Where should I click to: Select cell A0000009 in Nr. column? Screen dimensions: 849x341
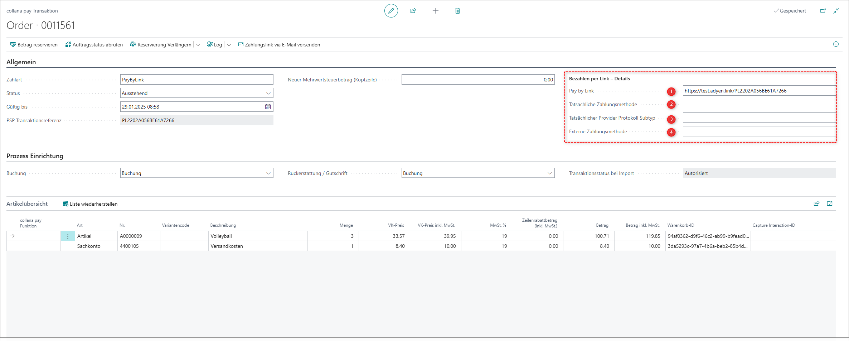tap(139, 236)
